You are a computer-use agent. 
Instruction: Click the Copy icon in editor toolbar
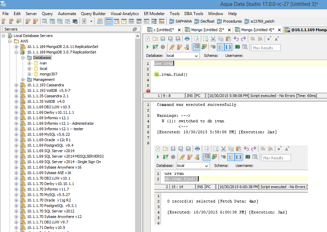(x=221, y=39)
